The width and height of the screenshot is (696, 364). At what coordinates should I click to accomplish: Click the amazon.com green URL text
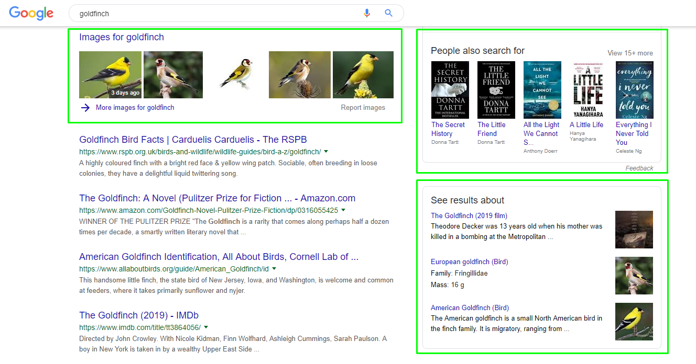pos(209,210)
